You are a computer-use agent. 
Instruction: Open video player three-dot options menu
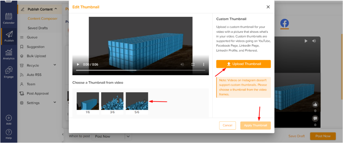(204, 64)
